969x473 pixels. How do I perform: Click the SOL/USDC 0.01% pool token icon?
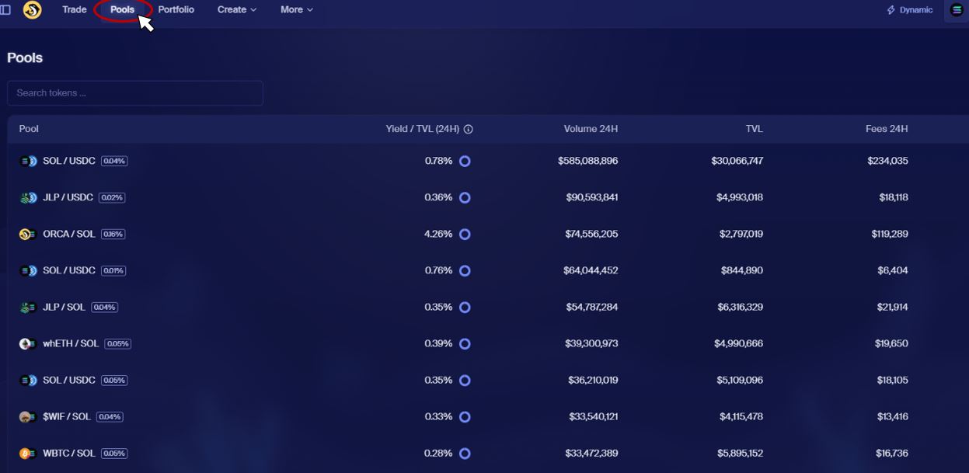(28, 271)
